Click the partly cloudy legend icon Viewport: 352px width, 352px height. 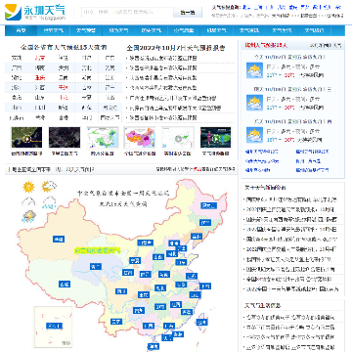tap(49, 187)
